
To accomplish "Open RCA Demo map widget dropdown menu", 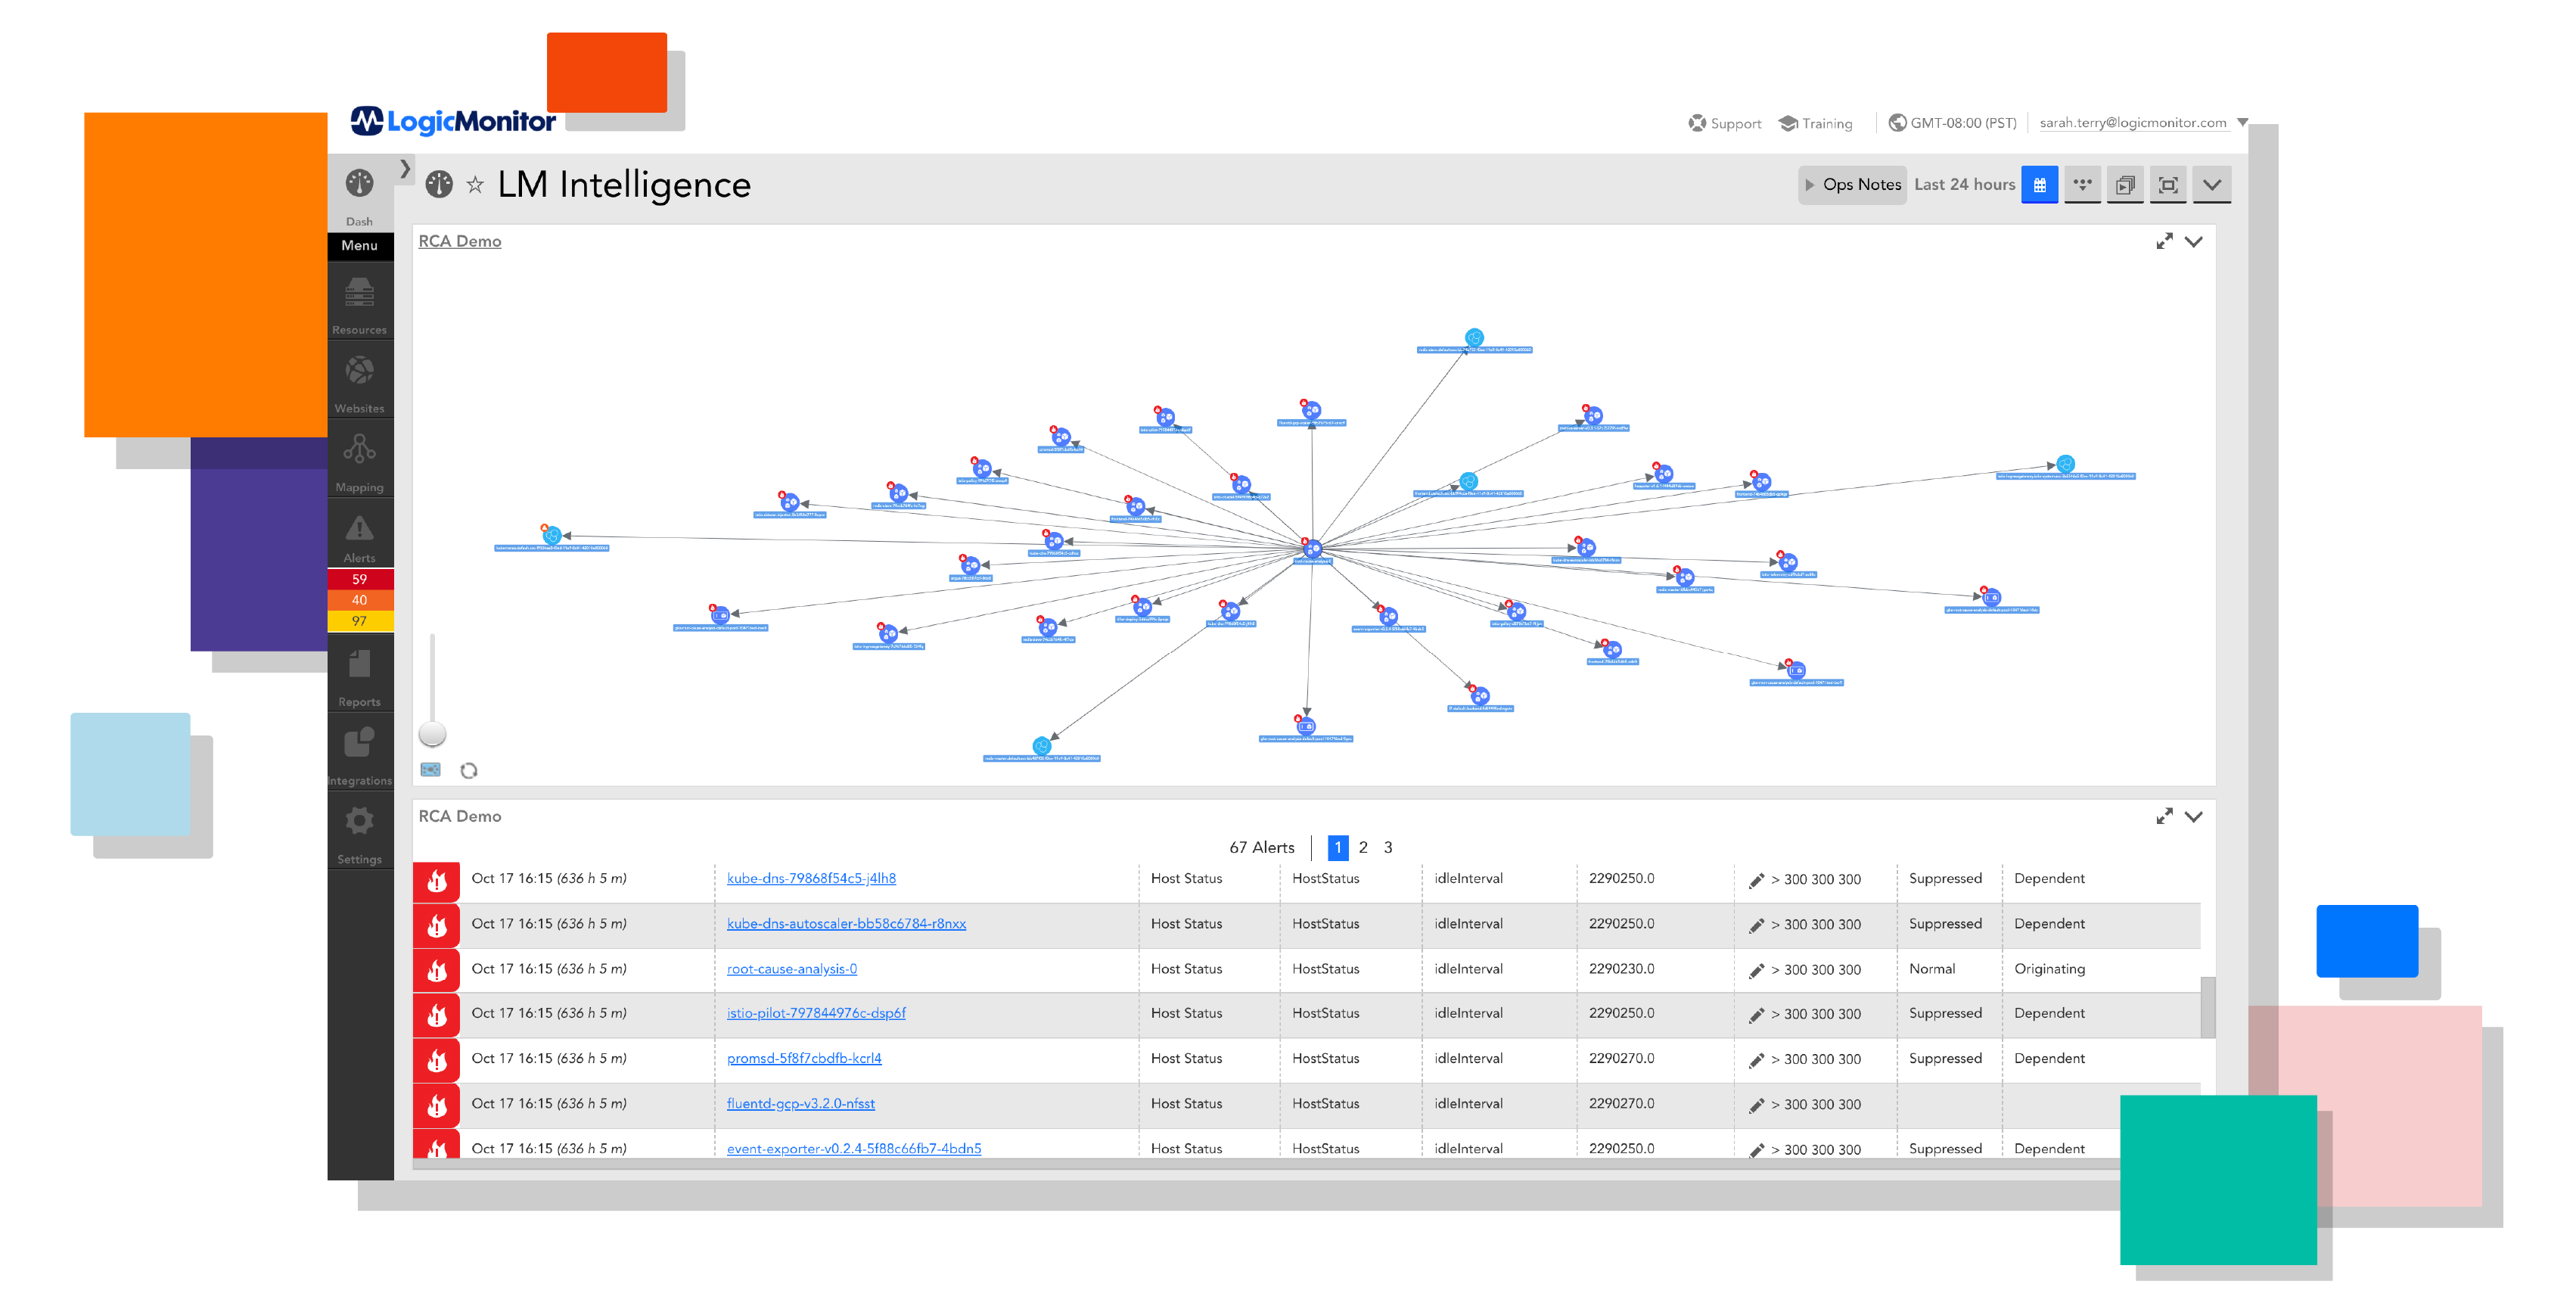I will tap(2194, 241).
